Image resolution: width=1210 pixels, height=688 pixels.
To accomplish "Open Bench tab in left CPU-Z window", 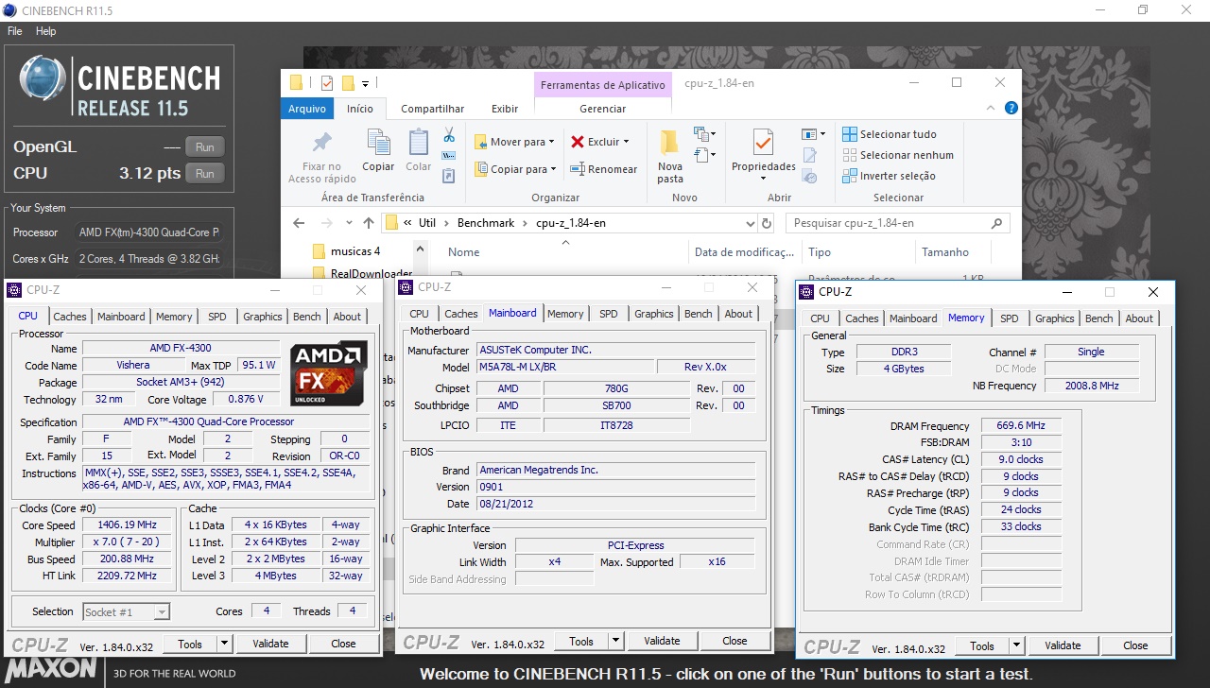I will [x=306, y=317].
